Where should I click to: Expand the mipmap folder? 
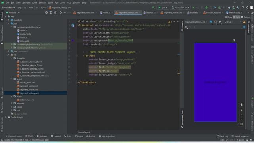pos(12,103)
